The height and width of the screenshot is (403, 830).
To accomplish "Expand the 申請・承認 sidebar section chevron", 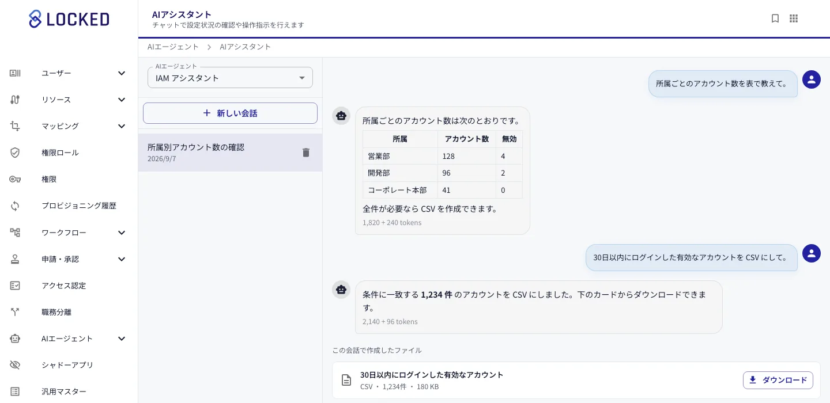I will pyautogui.click(x=122, y=259).
